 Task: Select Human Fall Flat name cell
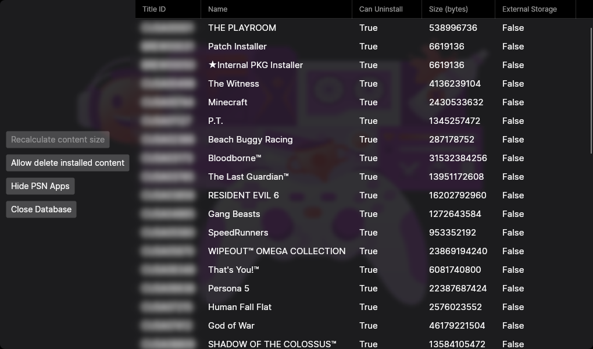tap(240, 307)
